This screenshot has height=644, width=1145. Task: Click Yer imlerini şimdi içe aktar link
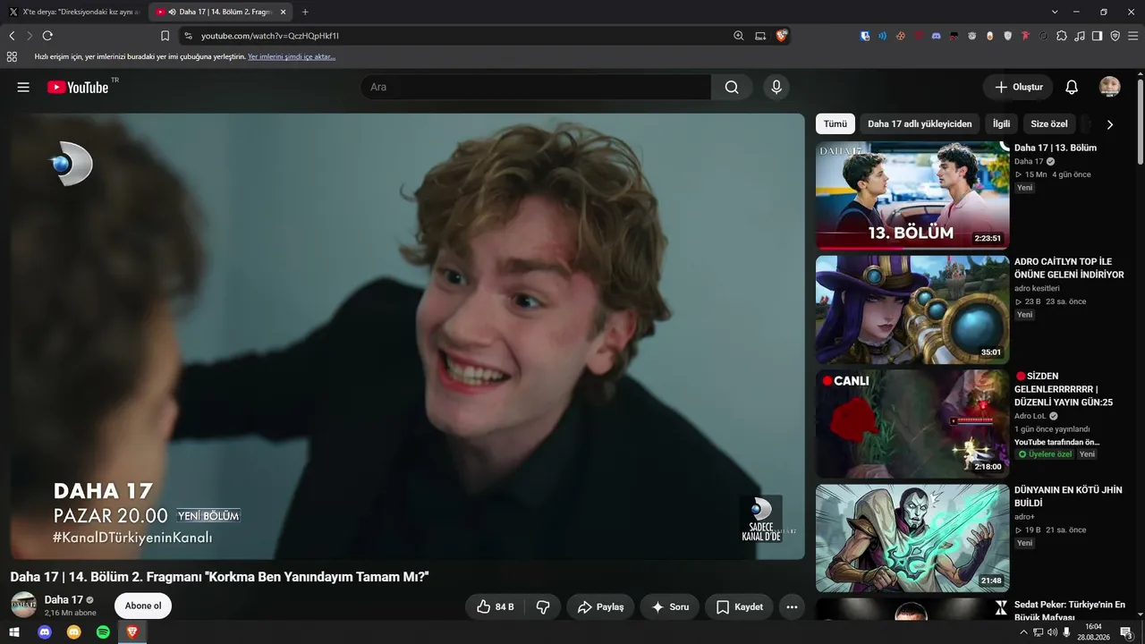pyautogui.click(x=292, y=56)
